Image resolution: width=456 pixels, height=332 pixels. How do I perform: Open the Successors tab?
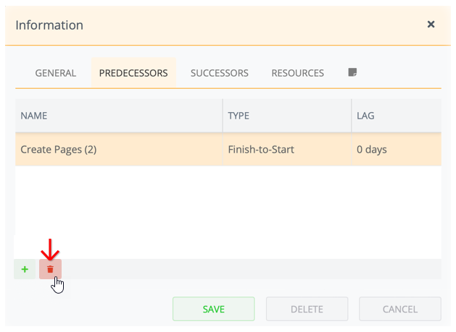(x=220, y=73)
